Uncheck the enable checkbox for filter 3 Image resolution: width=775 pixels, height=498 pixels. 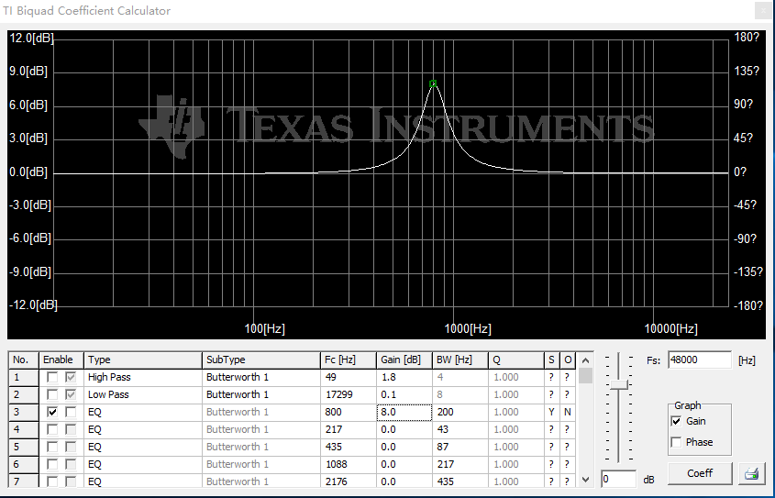pyautogui.click(x=52, y=412)
